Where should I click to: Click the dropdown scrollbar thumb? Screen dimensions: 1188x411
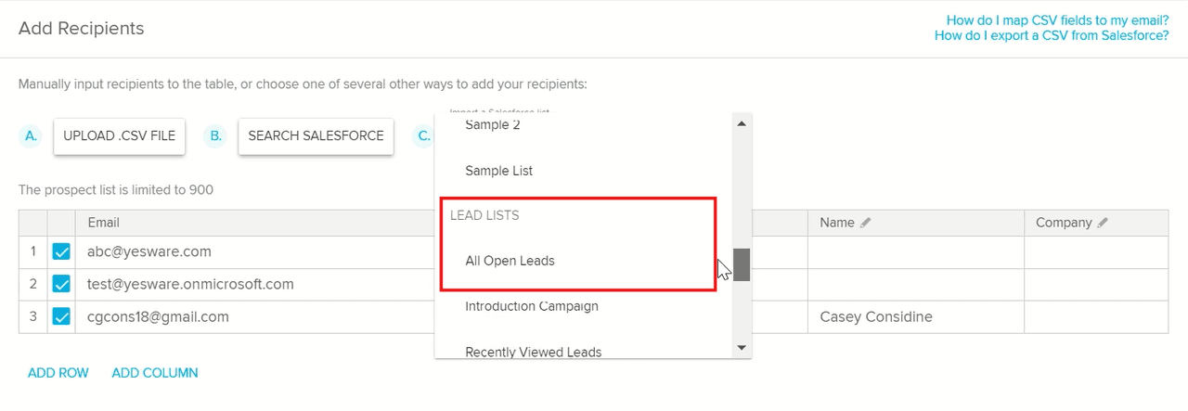742,264
